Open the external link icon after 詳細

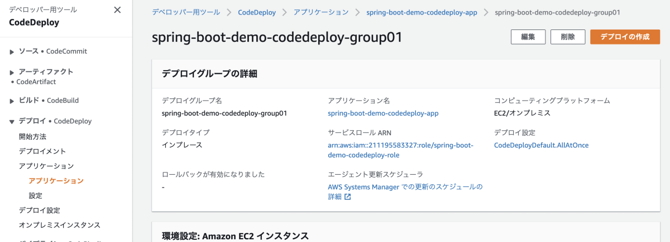point(347,197)
